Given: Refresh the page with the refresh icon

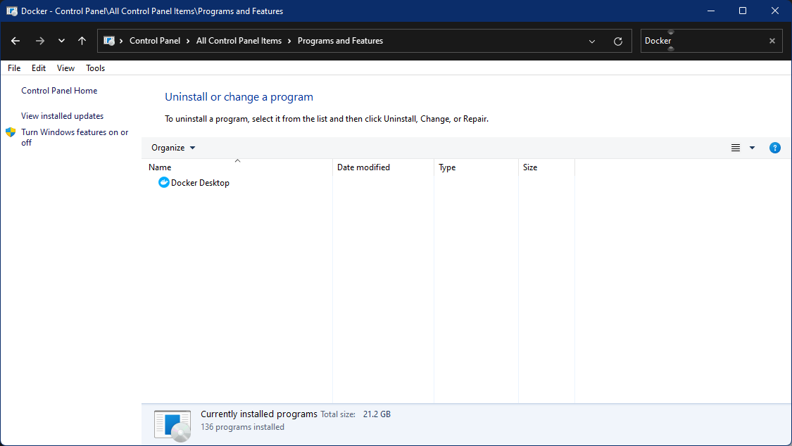Looking at the screenshot, I should (x=618, y=41).
